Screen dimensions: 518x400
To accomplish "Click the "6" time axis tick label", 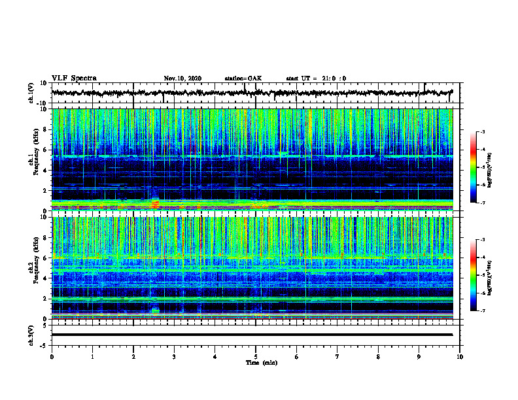I will coord(297,357).
